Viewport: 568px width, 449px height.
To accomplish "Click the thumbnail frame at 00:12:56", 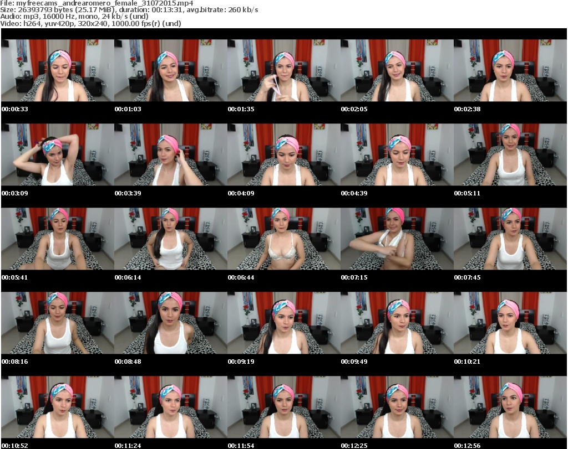I will click(510, 407).
